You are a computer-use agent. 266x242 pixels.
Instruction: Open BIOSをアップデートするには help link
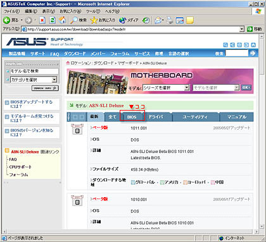tap(32, 104)
